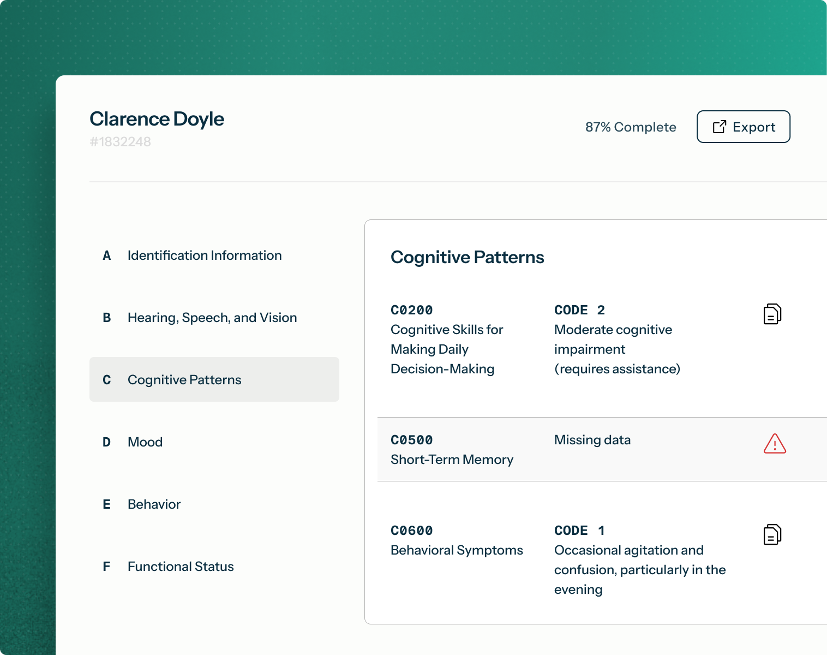The height and width of the screenshot is (655, 827).
Task: Open the Behavior section
Action: point(214,504)
